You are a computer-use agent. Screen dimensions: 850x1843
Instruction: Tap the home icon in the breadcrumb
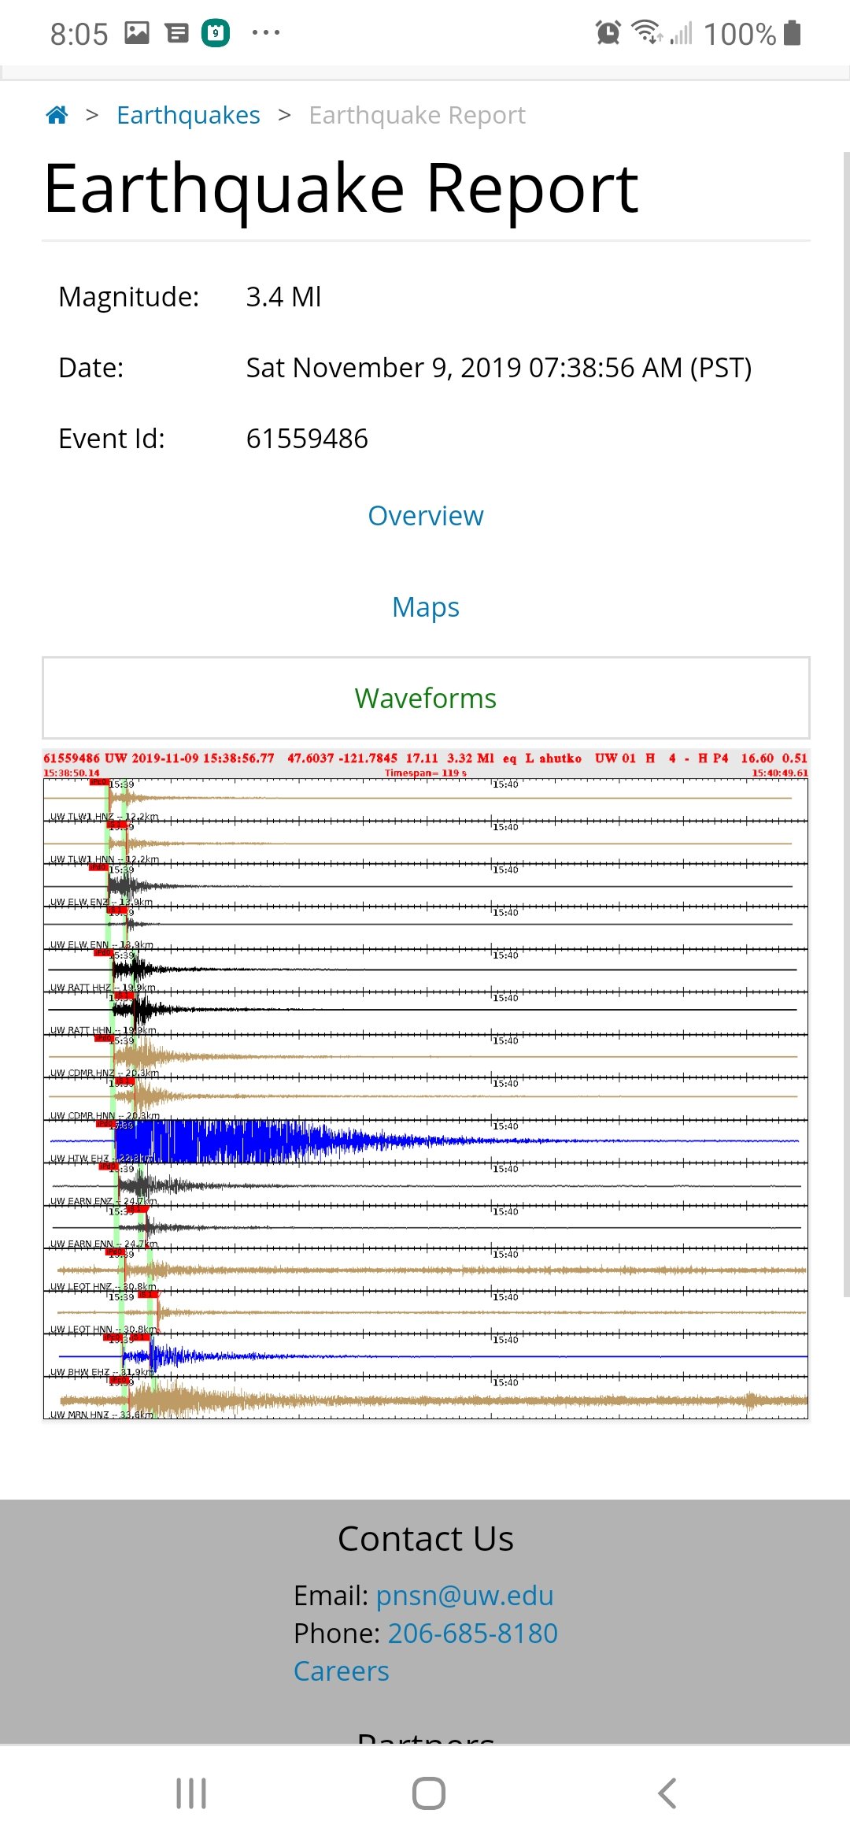click(x=57, y=115)
